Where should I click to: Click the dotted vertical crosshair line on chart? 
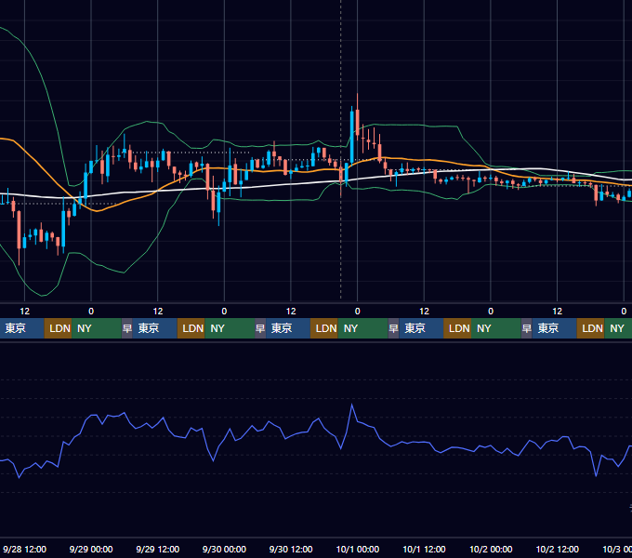341,152
